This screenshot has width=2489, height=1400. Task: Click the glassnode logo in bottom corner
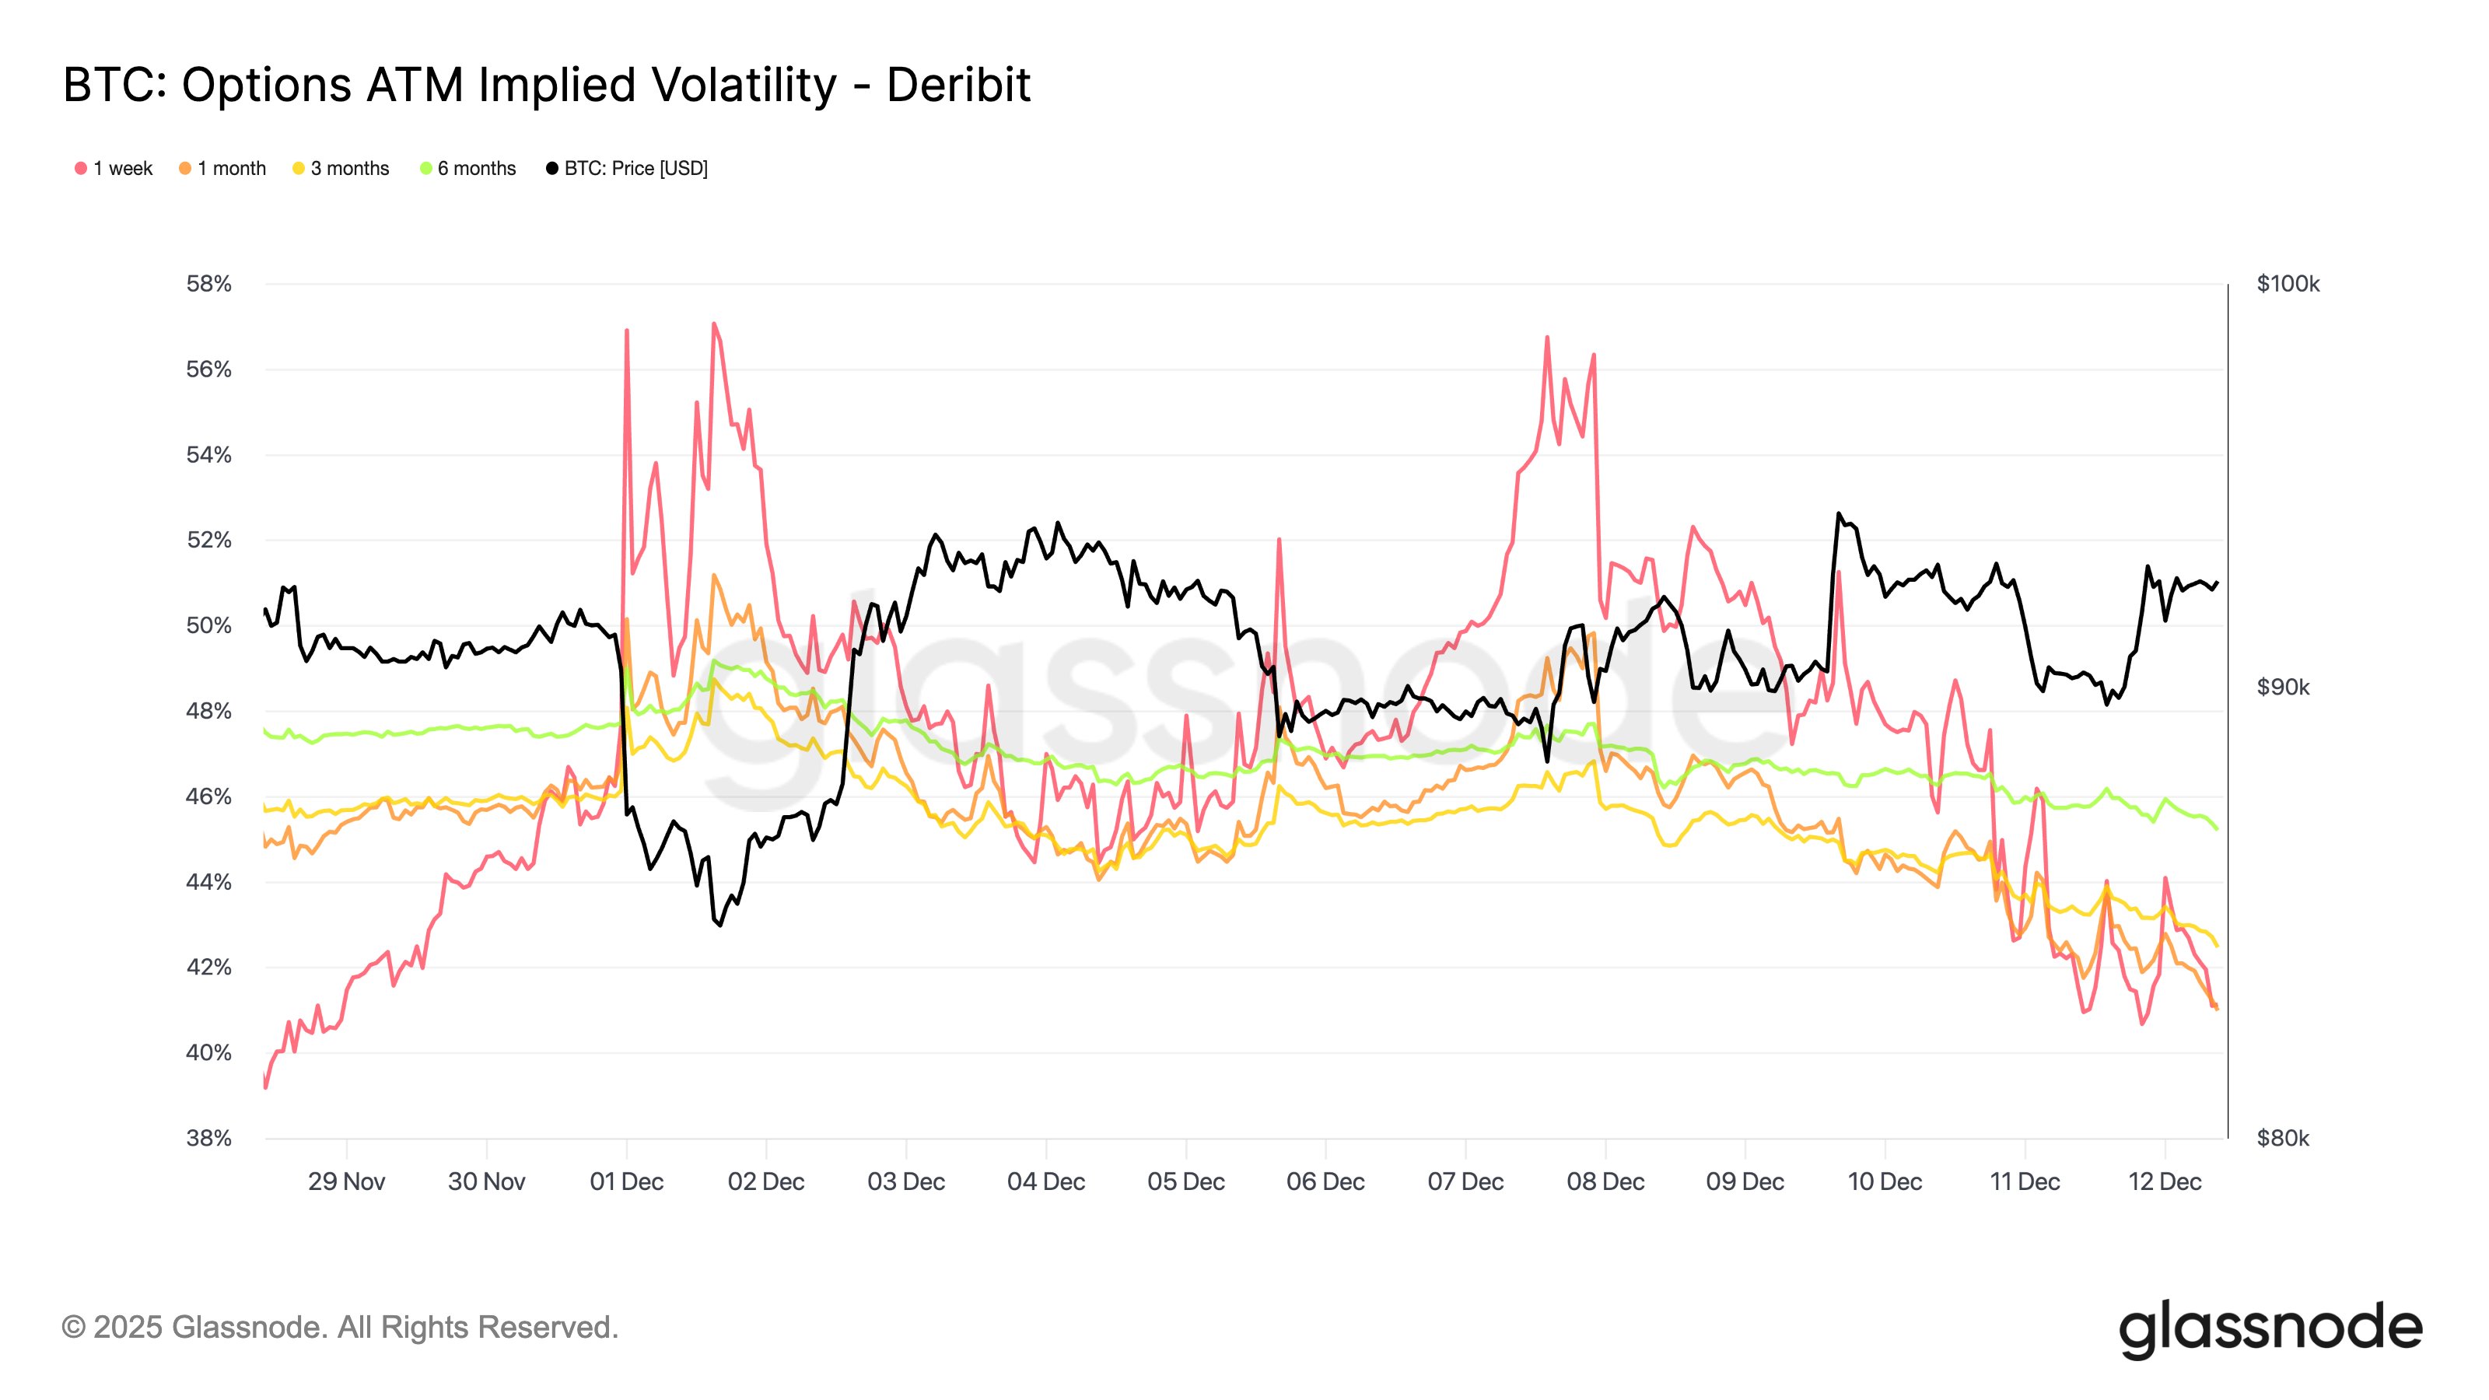click(x=2270, y=1329)
